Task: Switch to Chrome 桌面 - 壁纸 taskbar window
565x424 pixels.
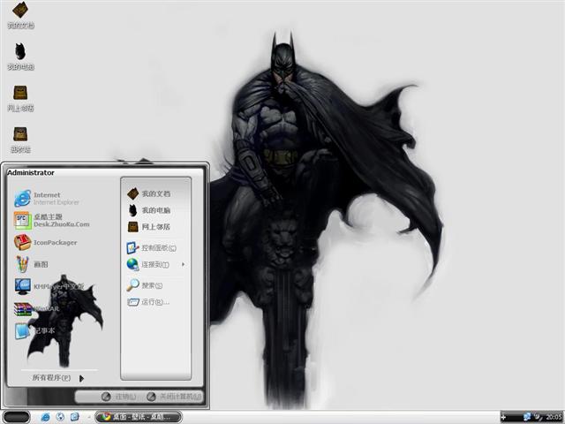Action: 139,417
